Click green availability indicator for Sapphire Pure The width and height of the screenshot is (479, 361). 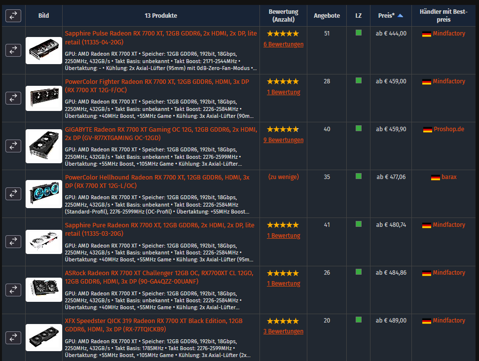pos(359,224)
